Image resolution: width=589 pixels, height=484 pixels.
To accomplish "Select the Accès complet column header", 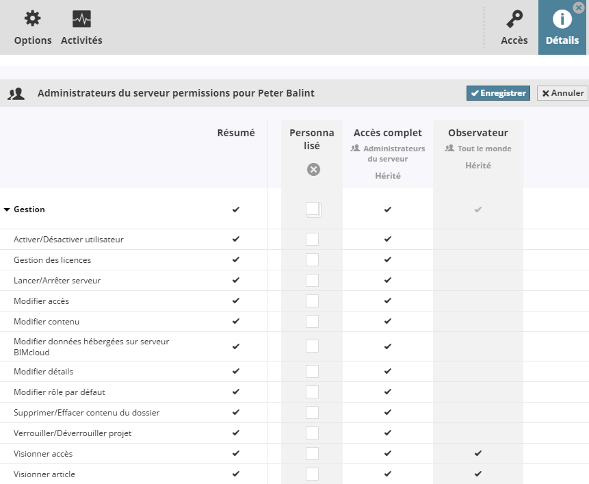I will [x=387, y=133].
